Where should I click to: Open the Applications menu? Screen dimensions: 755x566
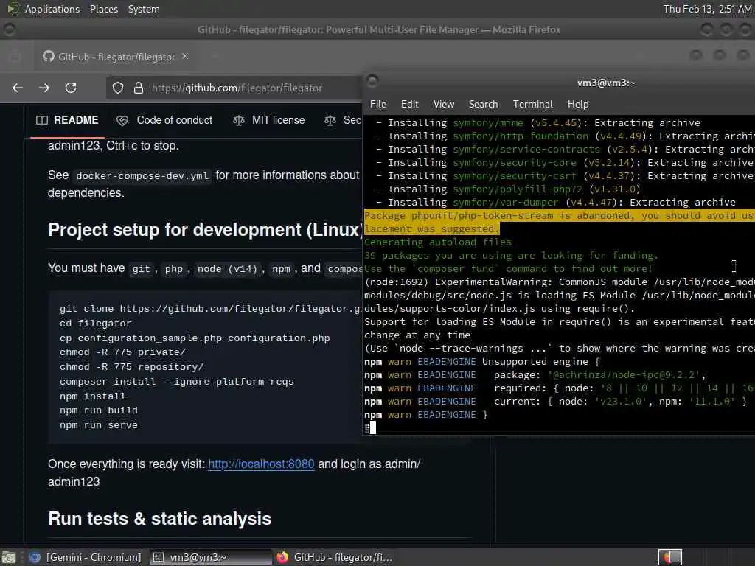[52, 9]
